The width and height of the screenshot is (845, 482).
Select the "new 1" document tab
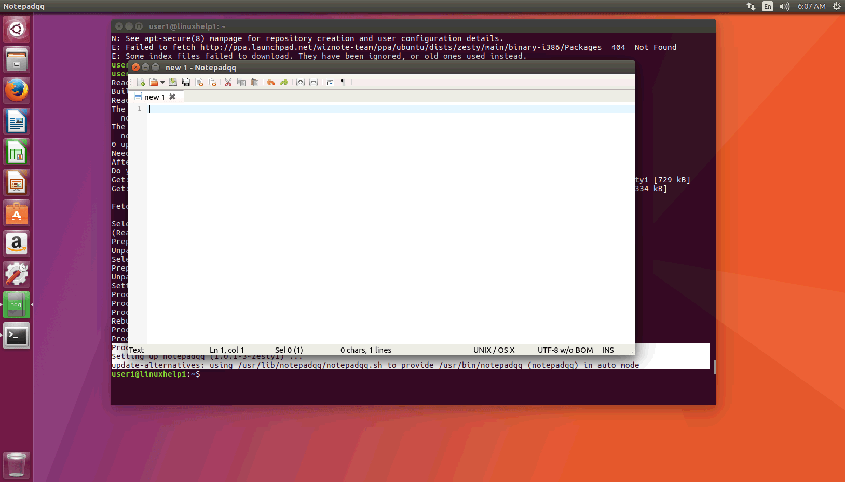click(x=155, y=97)
